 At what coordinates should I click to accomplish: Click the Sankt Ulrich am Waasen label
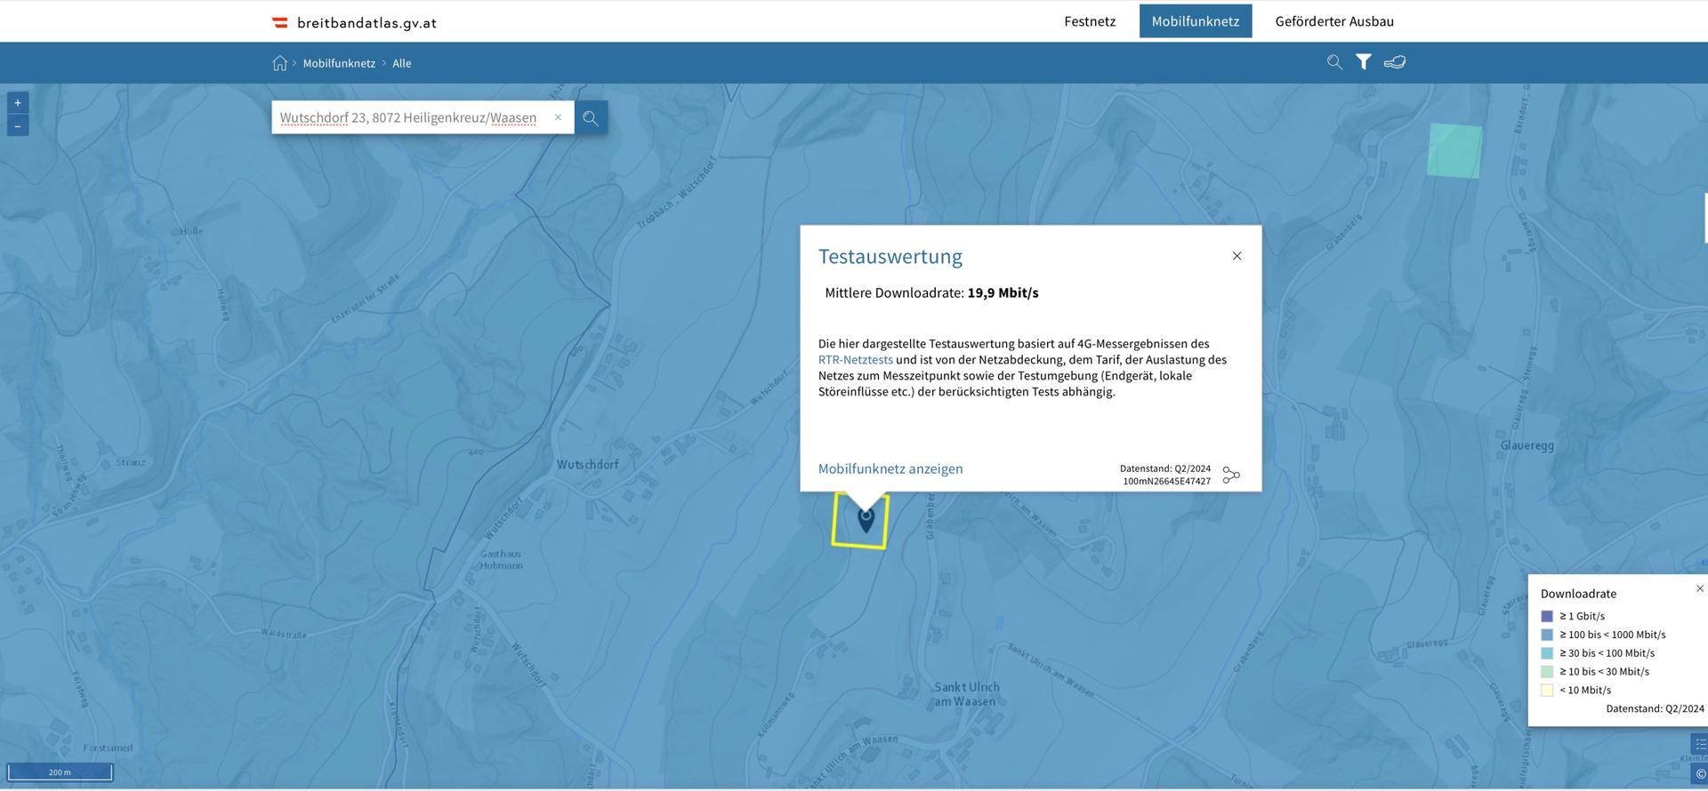(966, 694)
